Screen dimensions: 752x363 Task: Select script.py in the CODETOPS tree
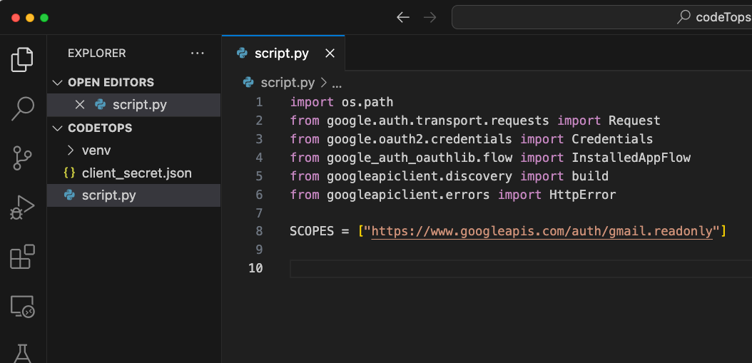(x=134, y=195)
